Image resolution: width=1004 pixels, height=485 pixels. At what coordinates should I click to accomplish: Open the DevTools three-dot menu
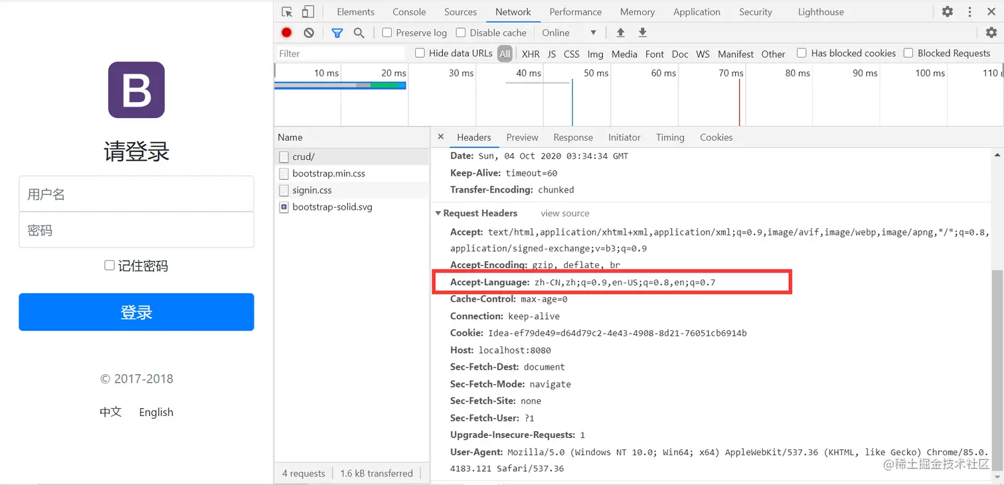coord(970,12)
